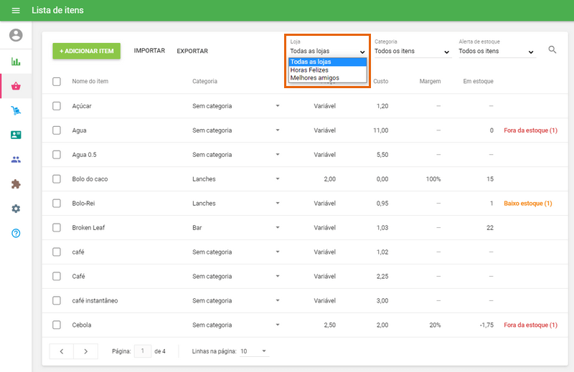Check the select-all header checkbox
Image resolution: width=574 pixels, height=372 pixels.
[57, 82]
